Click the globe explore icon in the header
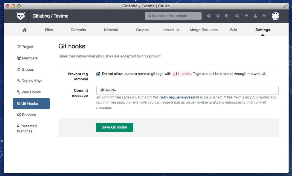This screenshot has height=176, width=292. point(218,16)
